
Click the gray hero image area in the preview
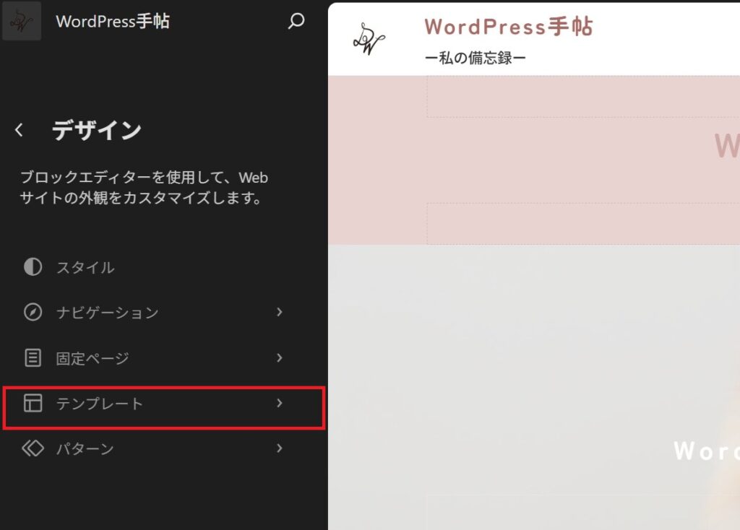pyautogui.click(x=534, y=386)
